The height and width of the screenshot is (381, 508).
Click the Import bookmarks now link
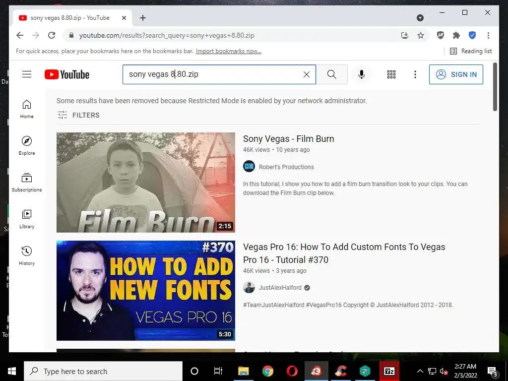pos(229,51)
